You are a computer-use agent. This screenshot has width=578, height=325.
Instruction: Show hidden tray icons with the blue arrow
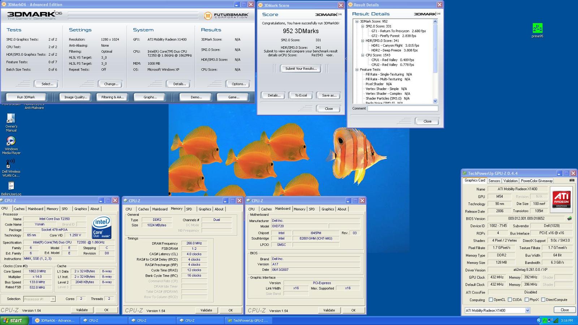[539, 320]
